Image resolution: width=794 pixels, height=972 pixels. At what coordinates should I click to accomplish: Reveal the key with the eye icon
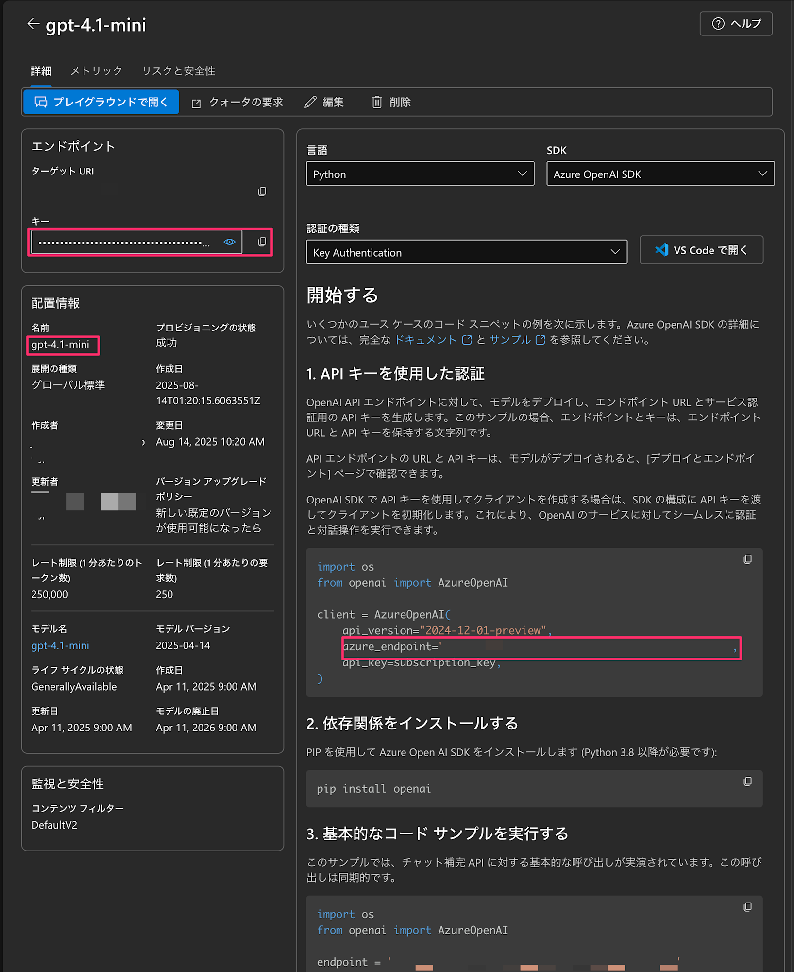229,242
